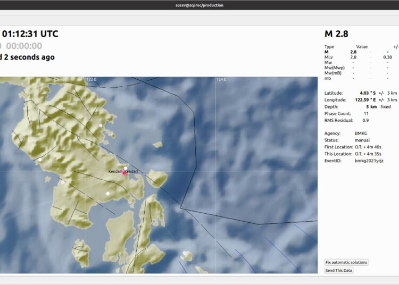The height and width of the screenshot is (285, 399).
Task: Select the MLv magnitude row
Action: tap(360, 57)
